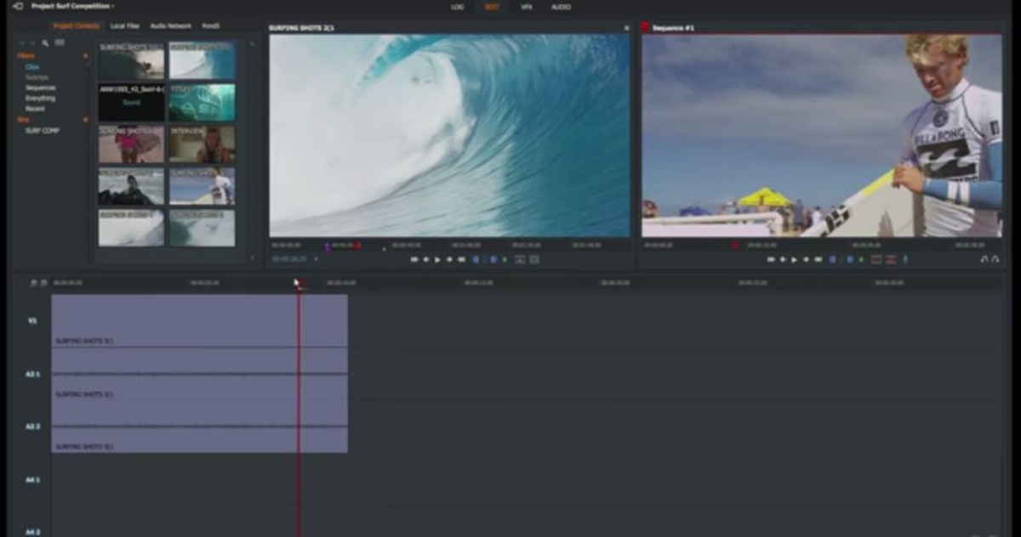Switch to the VFX tab

coord(526,7)
